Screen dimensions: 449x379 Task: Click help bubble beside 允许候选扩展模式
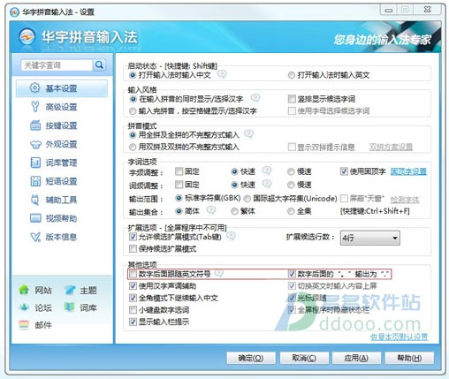point(231,236)
